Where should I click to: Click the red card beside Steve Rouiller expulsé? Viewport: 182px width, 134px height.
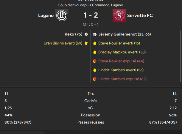click(x=95, y=61)
